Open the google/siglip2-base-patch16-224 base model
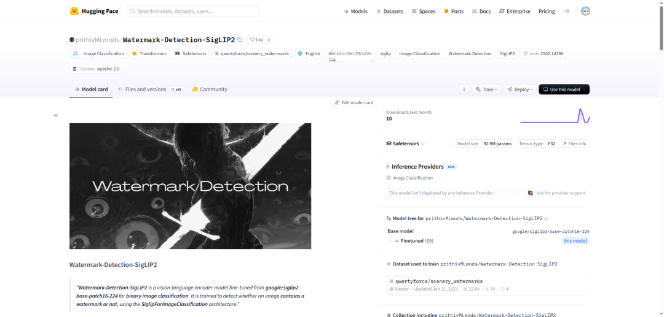Image resolution: width=664 pixels, height=317 pixels. click(551, 231)
